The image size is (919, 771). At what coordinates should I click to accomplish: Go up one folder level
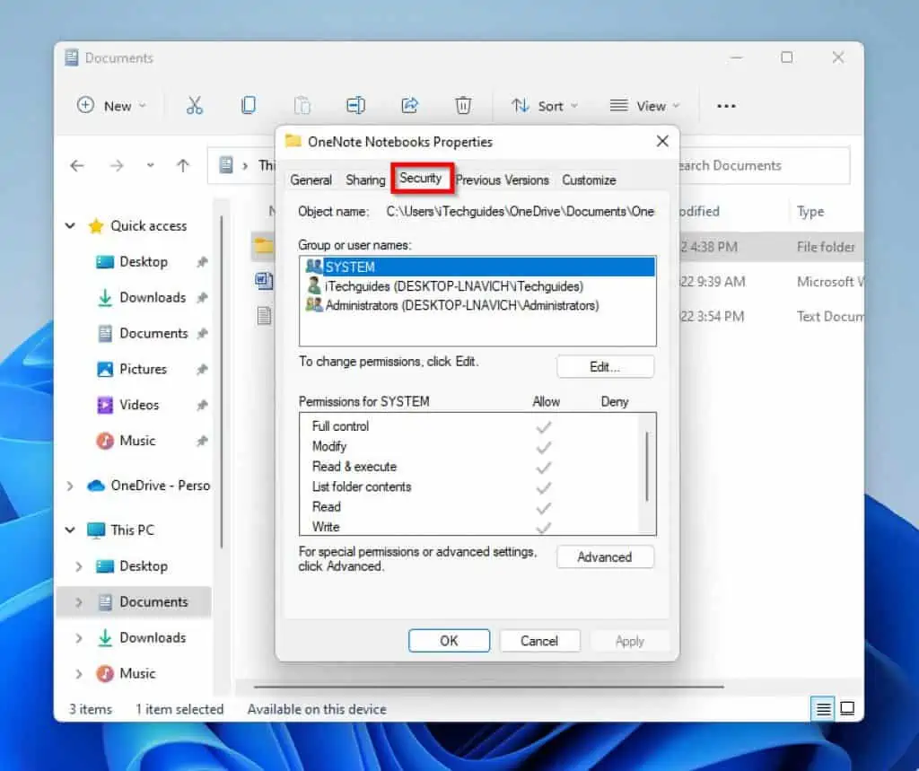183,166
